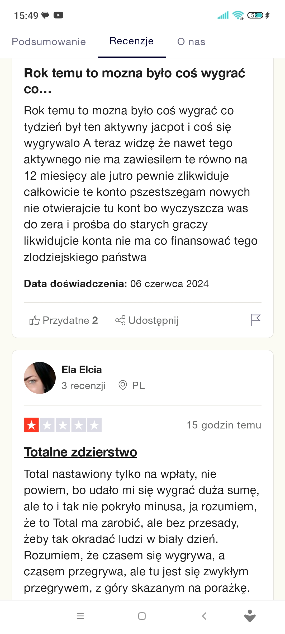Tap the one-star rating graphic
Screen dimensions: 285x634
[63, 425]
